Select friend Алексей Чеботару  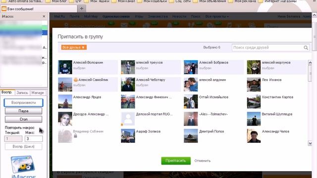151,85
